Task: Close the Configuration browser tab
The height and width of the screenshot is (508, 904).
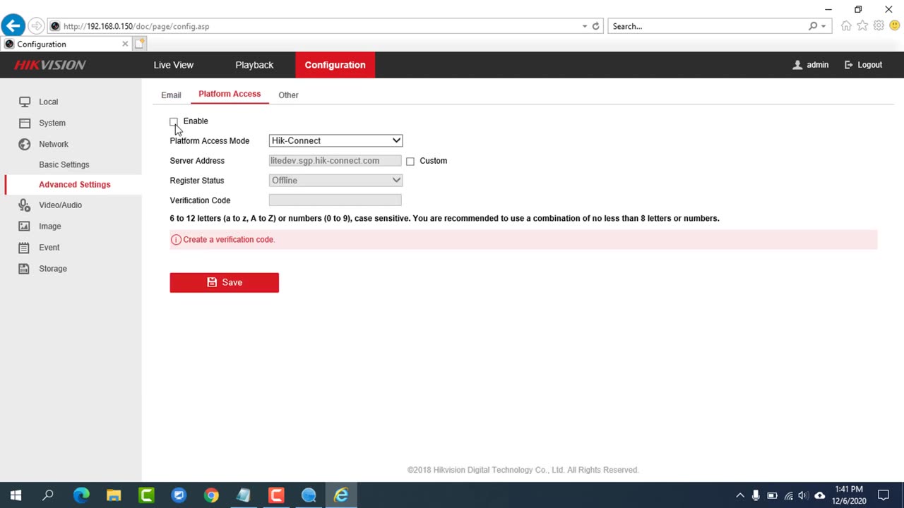Action: tap(125, 44)
